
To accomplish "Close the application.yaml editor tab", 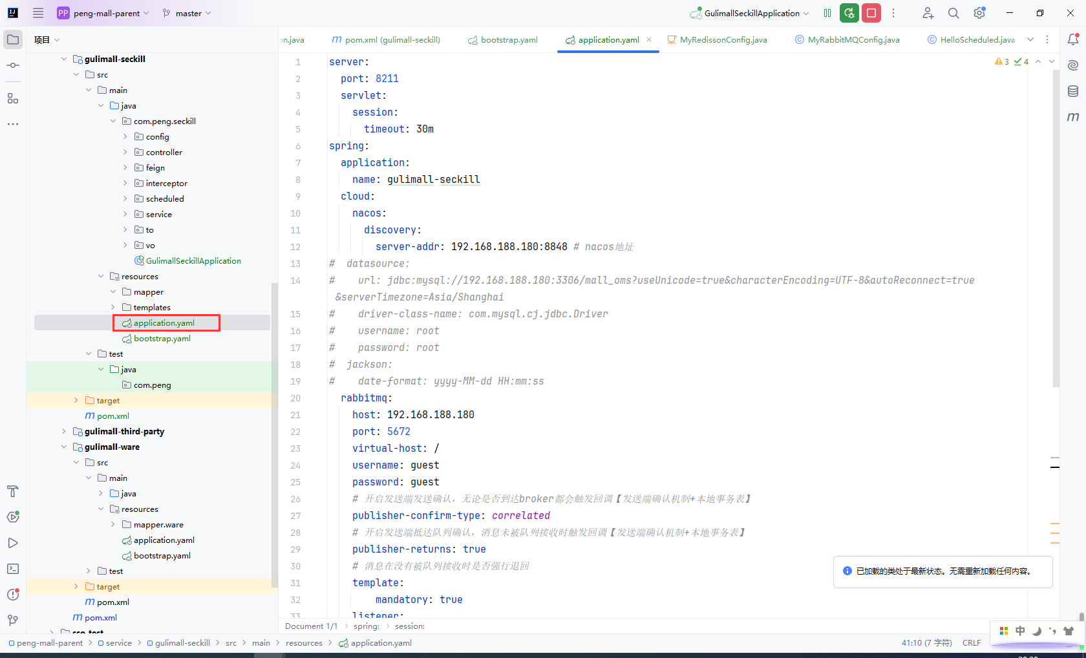I will [649, 39].
